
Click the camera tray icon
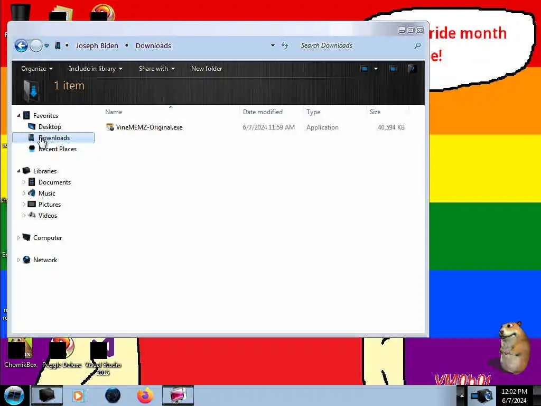482,396
